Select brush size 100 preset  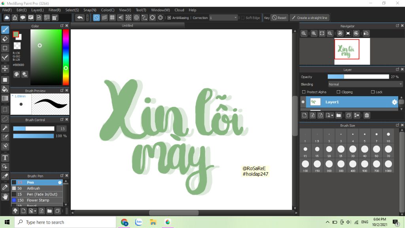coord(305,166)
